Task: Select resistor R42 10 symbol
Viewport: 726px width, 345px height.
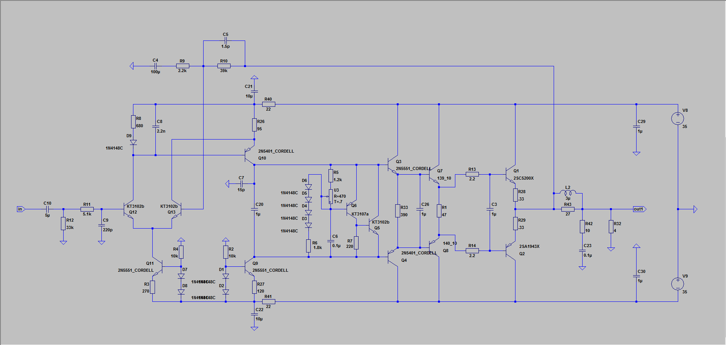Action: (x=582, y=227)
